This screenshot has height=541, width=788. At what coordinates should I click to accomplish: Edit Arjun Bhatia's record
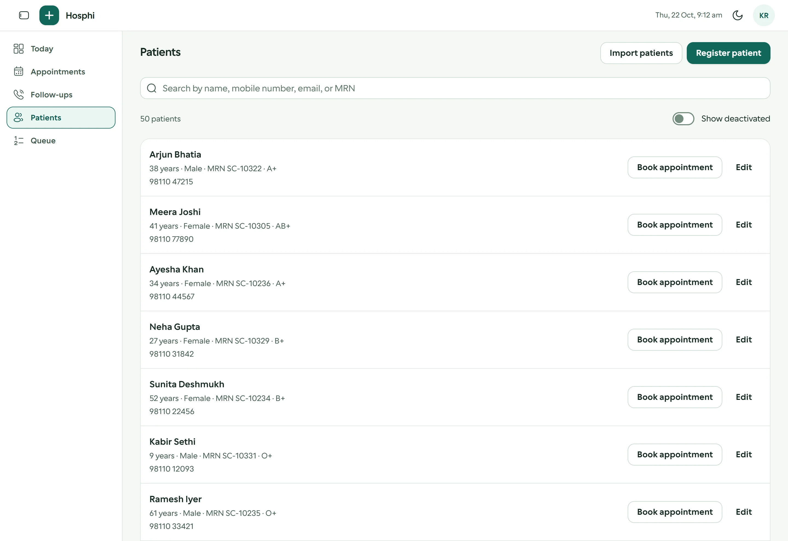(x=744, y=167)
